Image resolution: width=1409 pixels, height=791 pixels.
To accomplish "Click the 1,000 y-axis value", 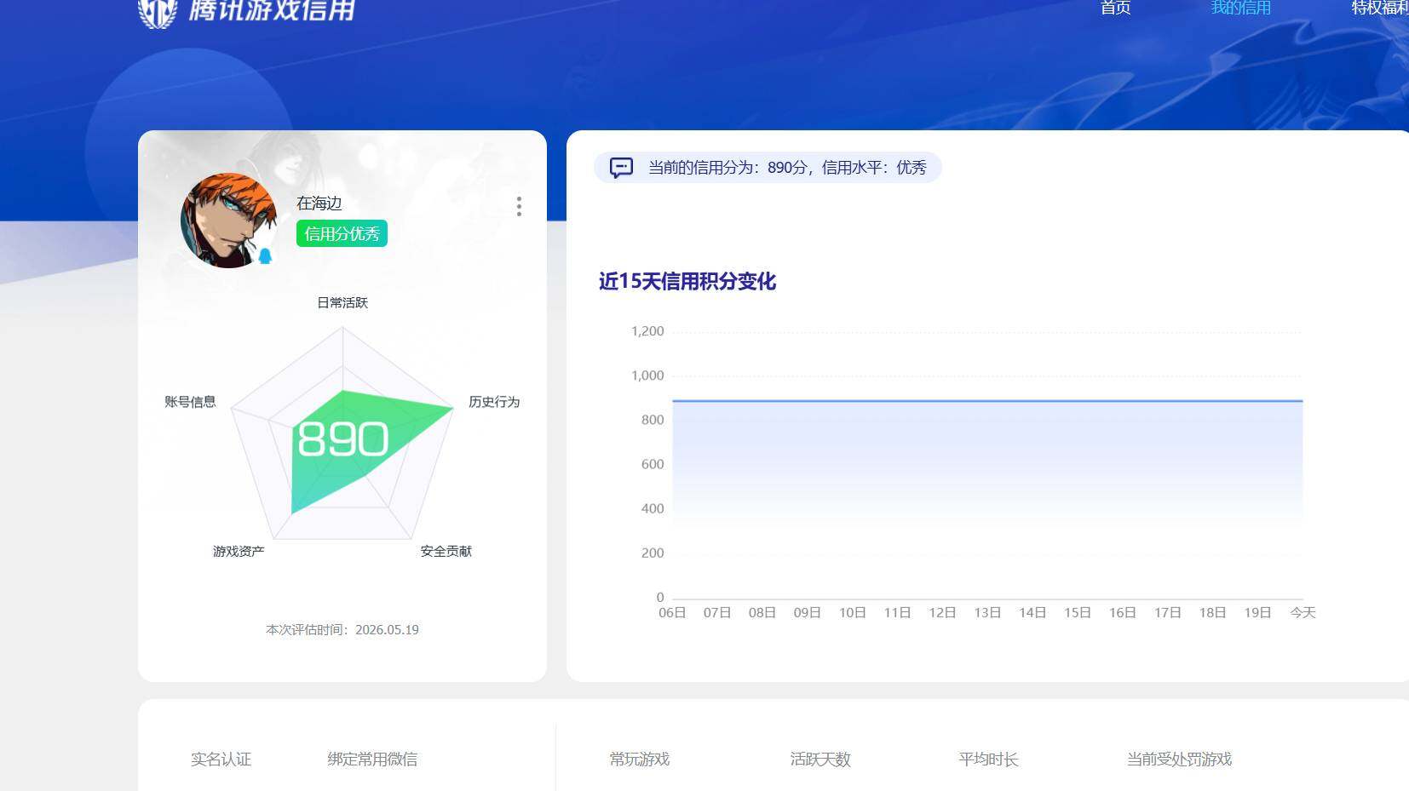I will click(647, 375).
